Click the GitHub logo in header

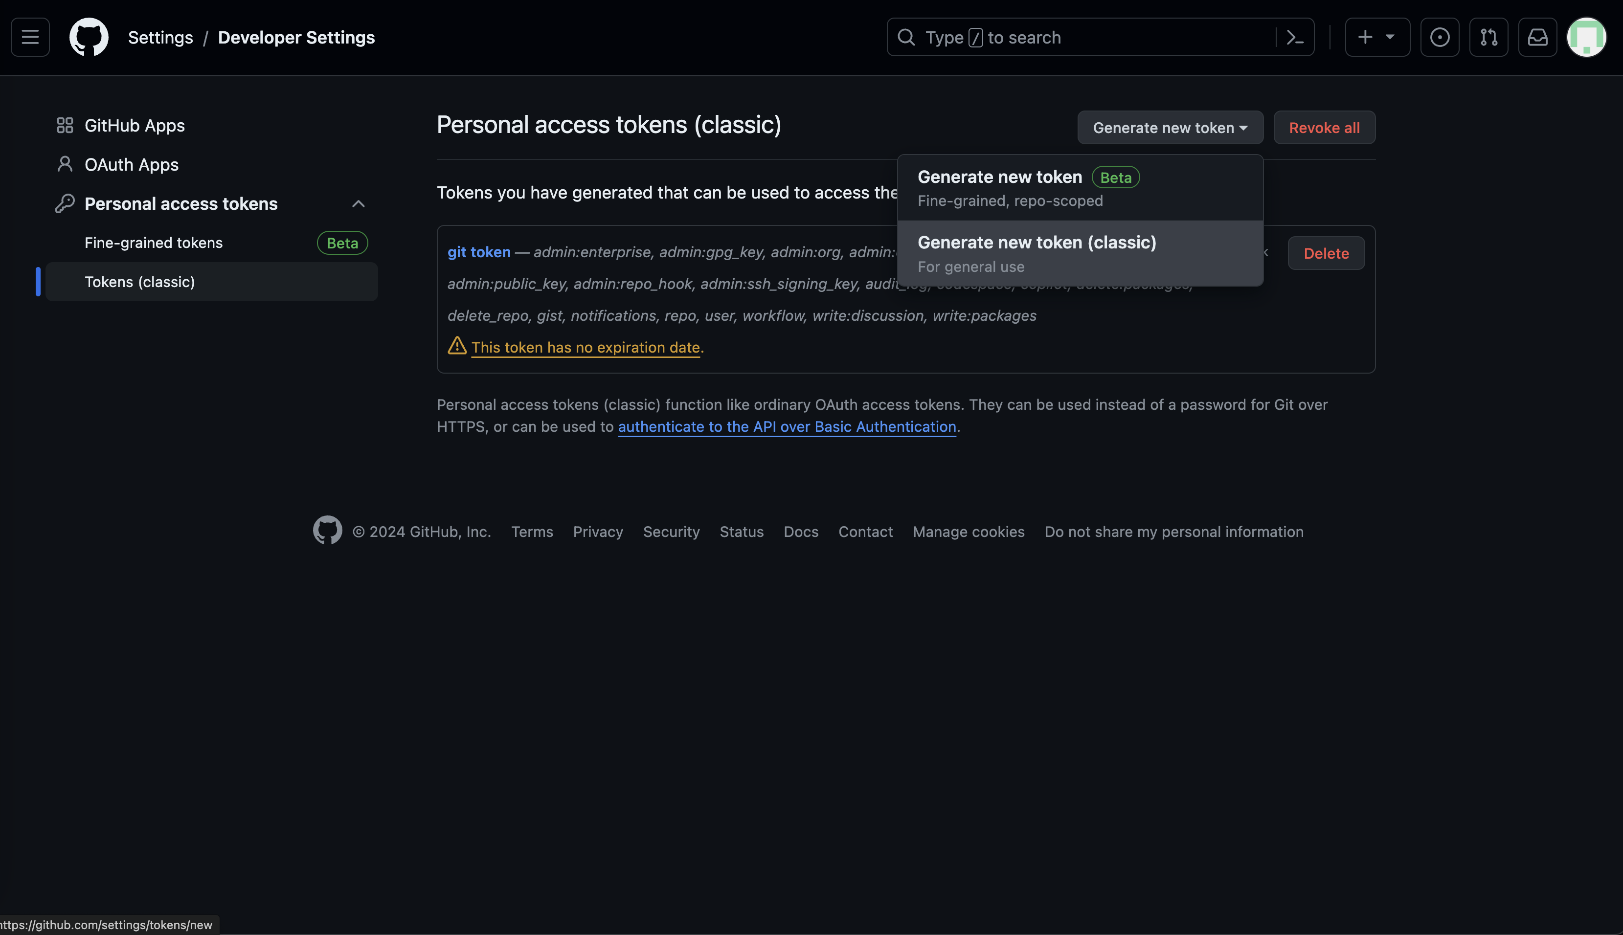89,37
